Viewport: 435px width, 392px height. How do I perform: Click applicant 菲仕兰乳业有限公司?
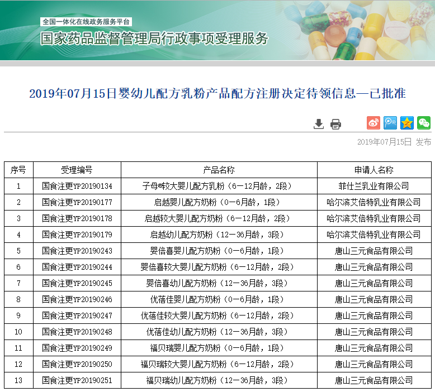point(374,186)
